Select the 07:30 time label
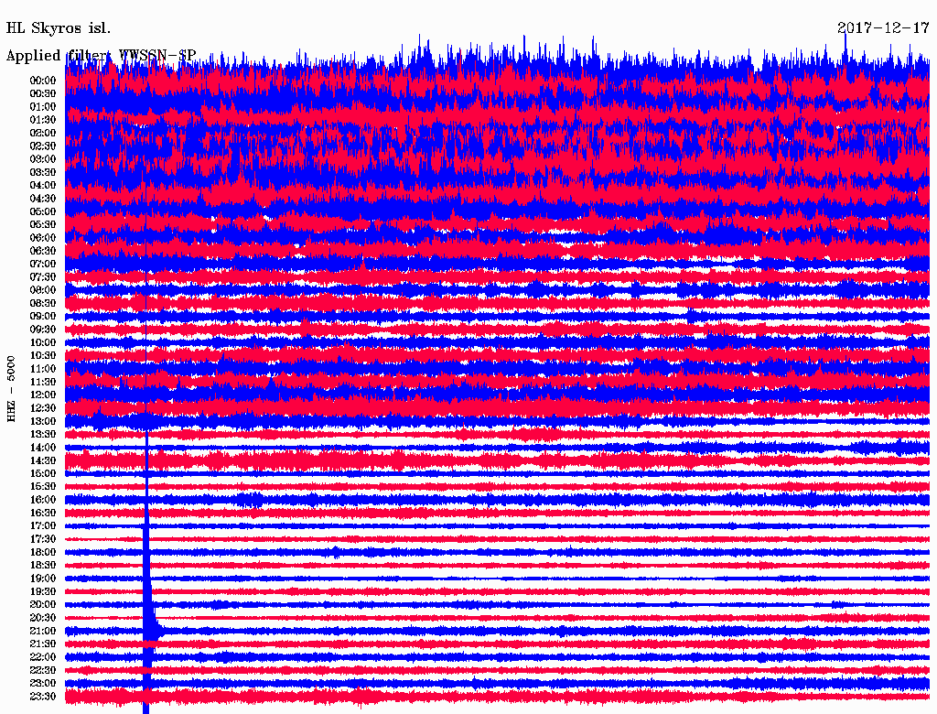Screen dimensions: 937x714 (43, 276)
